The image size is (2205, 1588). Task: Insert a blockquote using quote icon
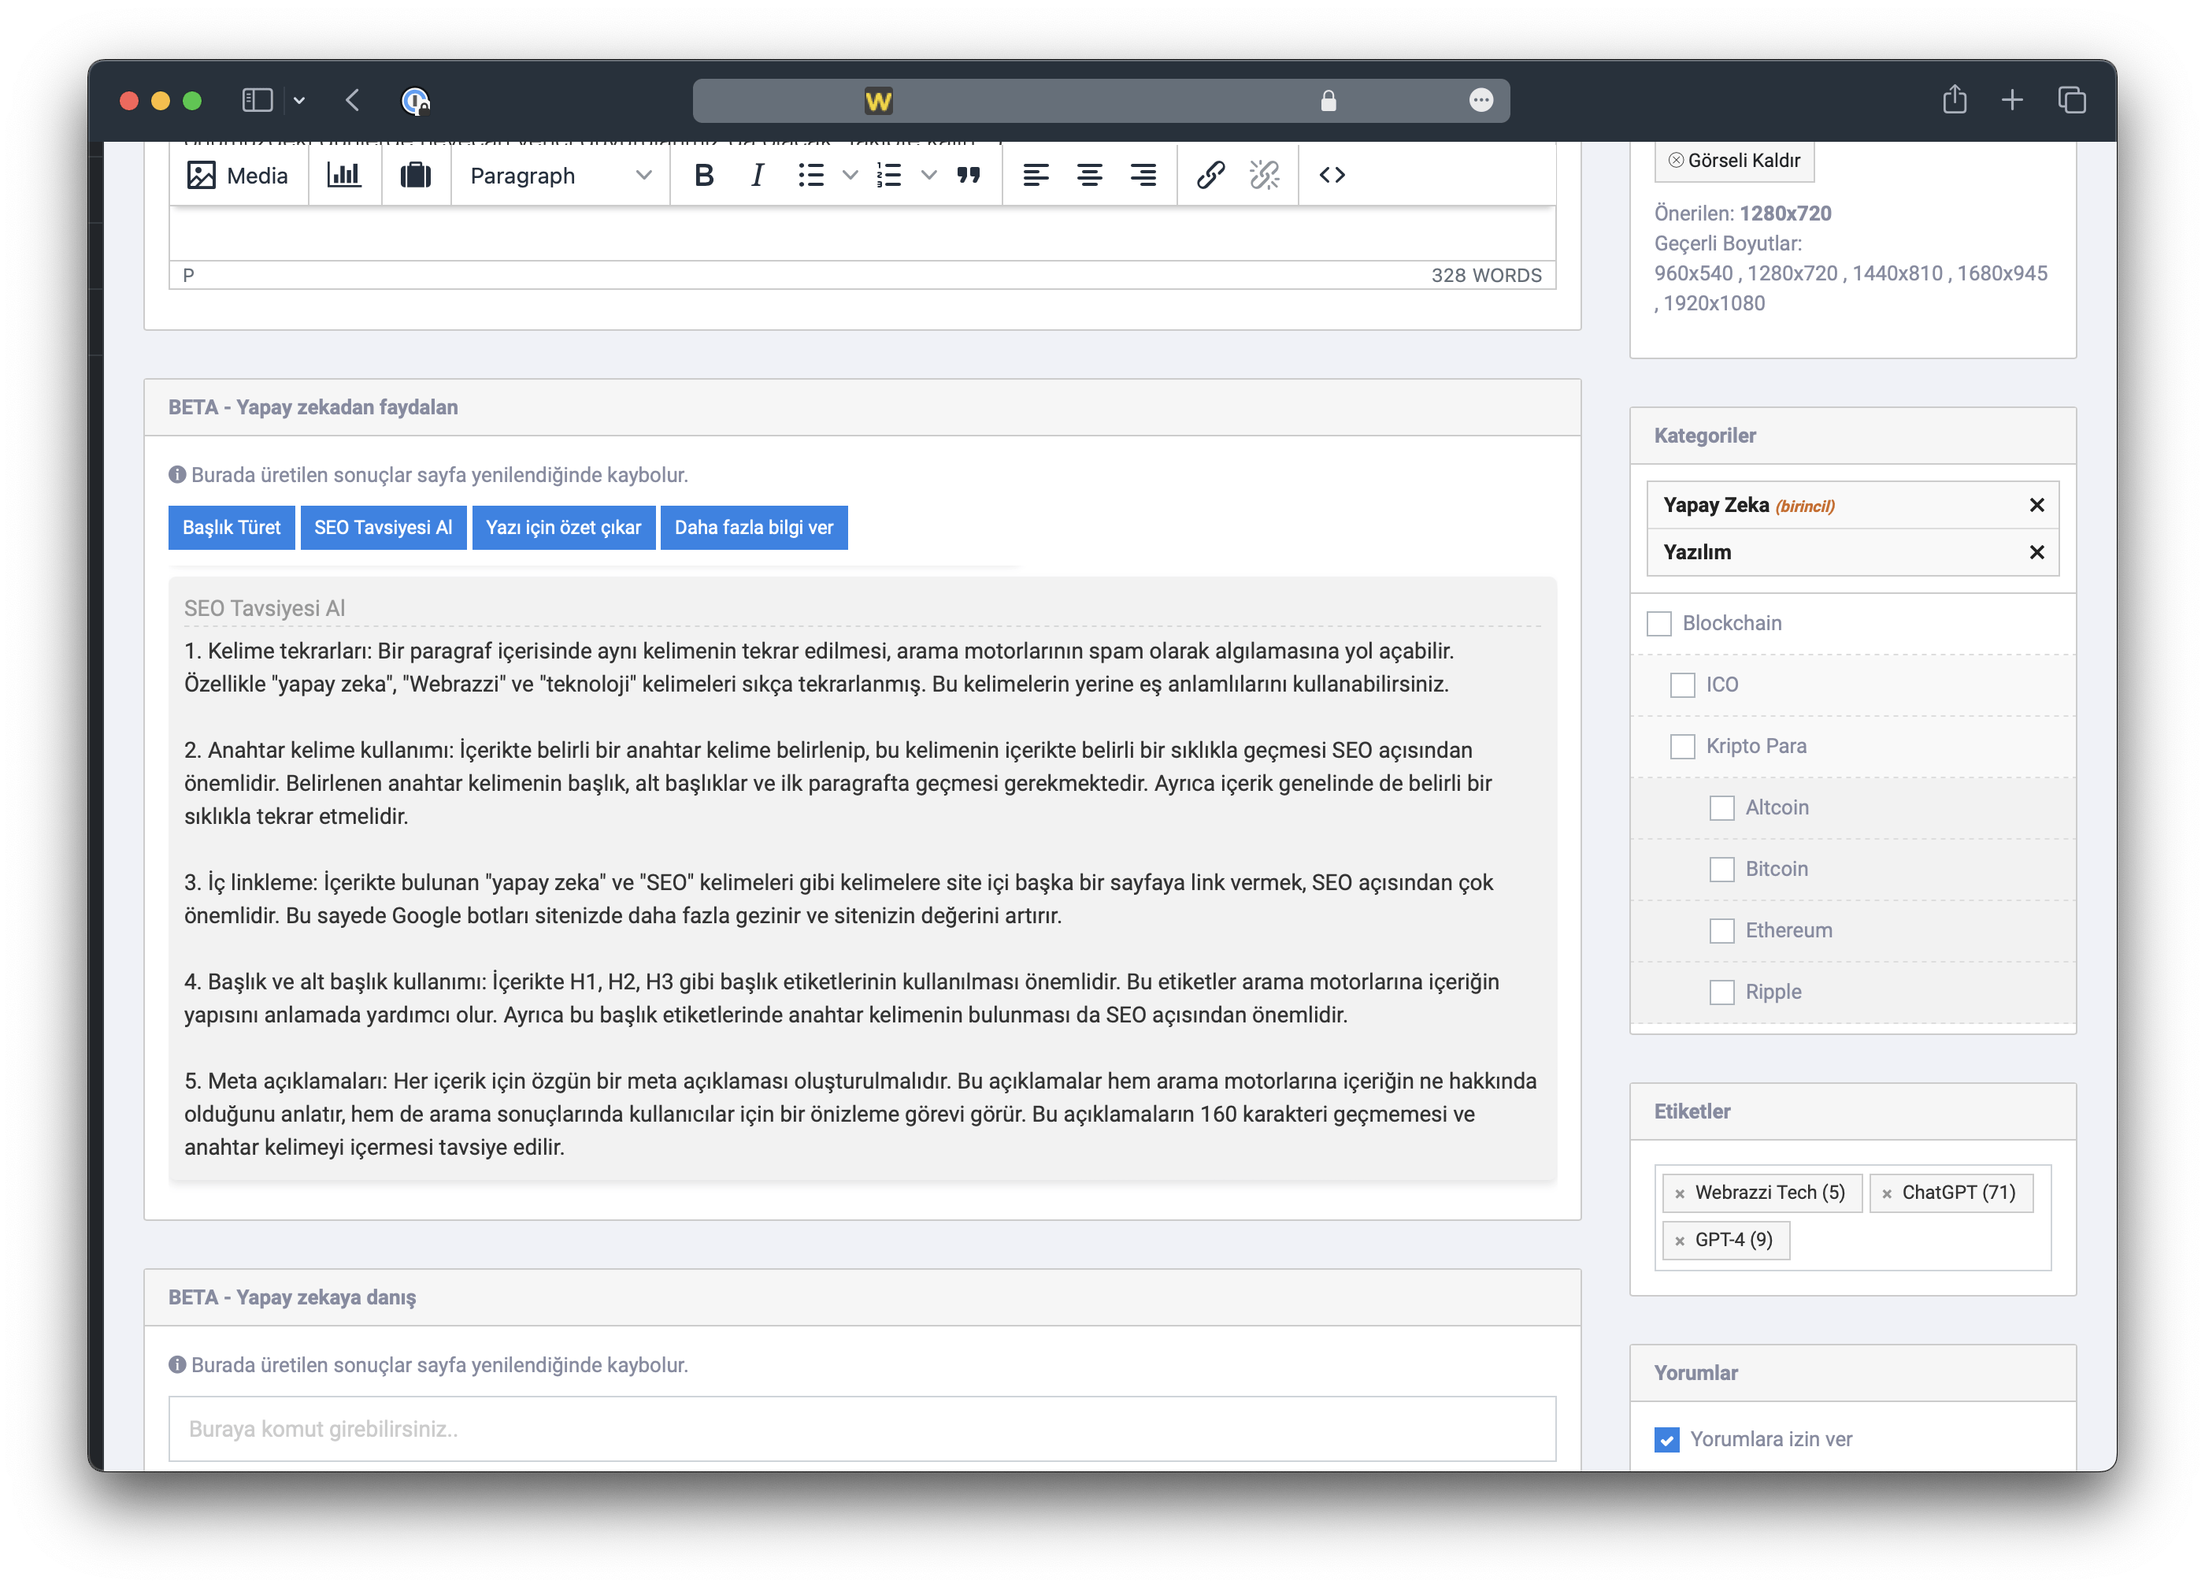point(969,175)
